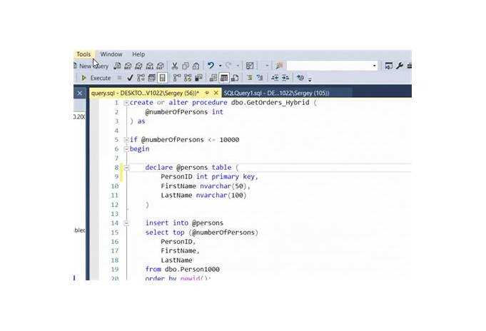Click the @numberOfPersons int parameter line
The height and width of the screenshot is (331, 486).
coord(184,112)
